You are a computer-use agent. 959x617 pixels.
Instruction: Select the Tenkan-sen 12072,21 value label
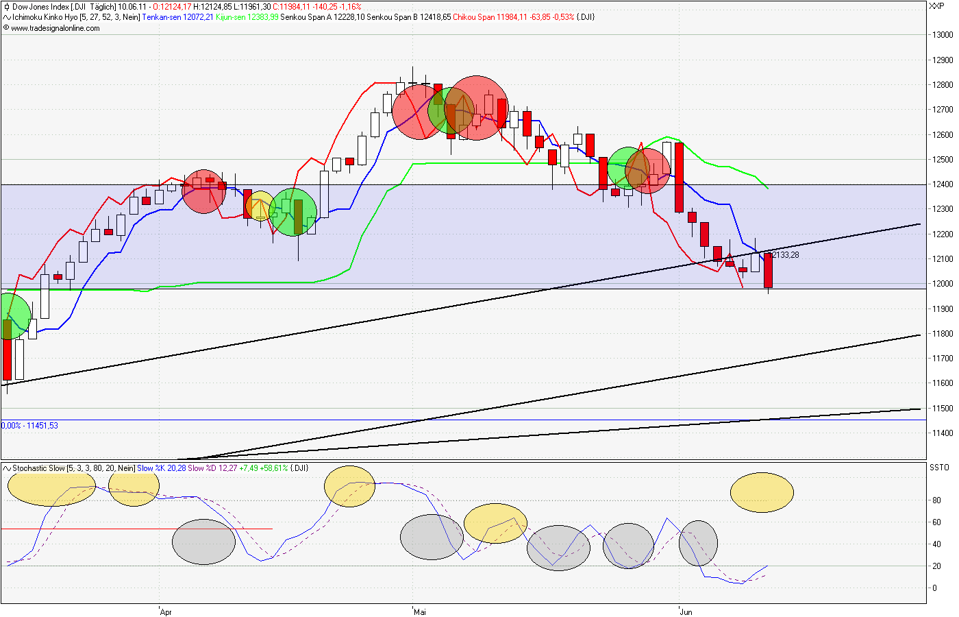point(178,17)
